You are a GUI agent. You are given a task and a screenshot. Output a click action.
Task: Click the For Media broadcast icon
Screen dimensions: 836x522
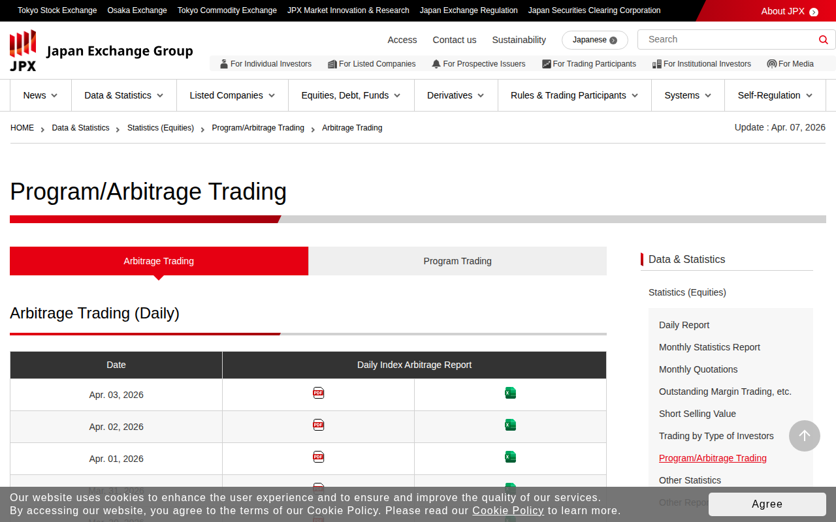point(772,64)
